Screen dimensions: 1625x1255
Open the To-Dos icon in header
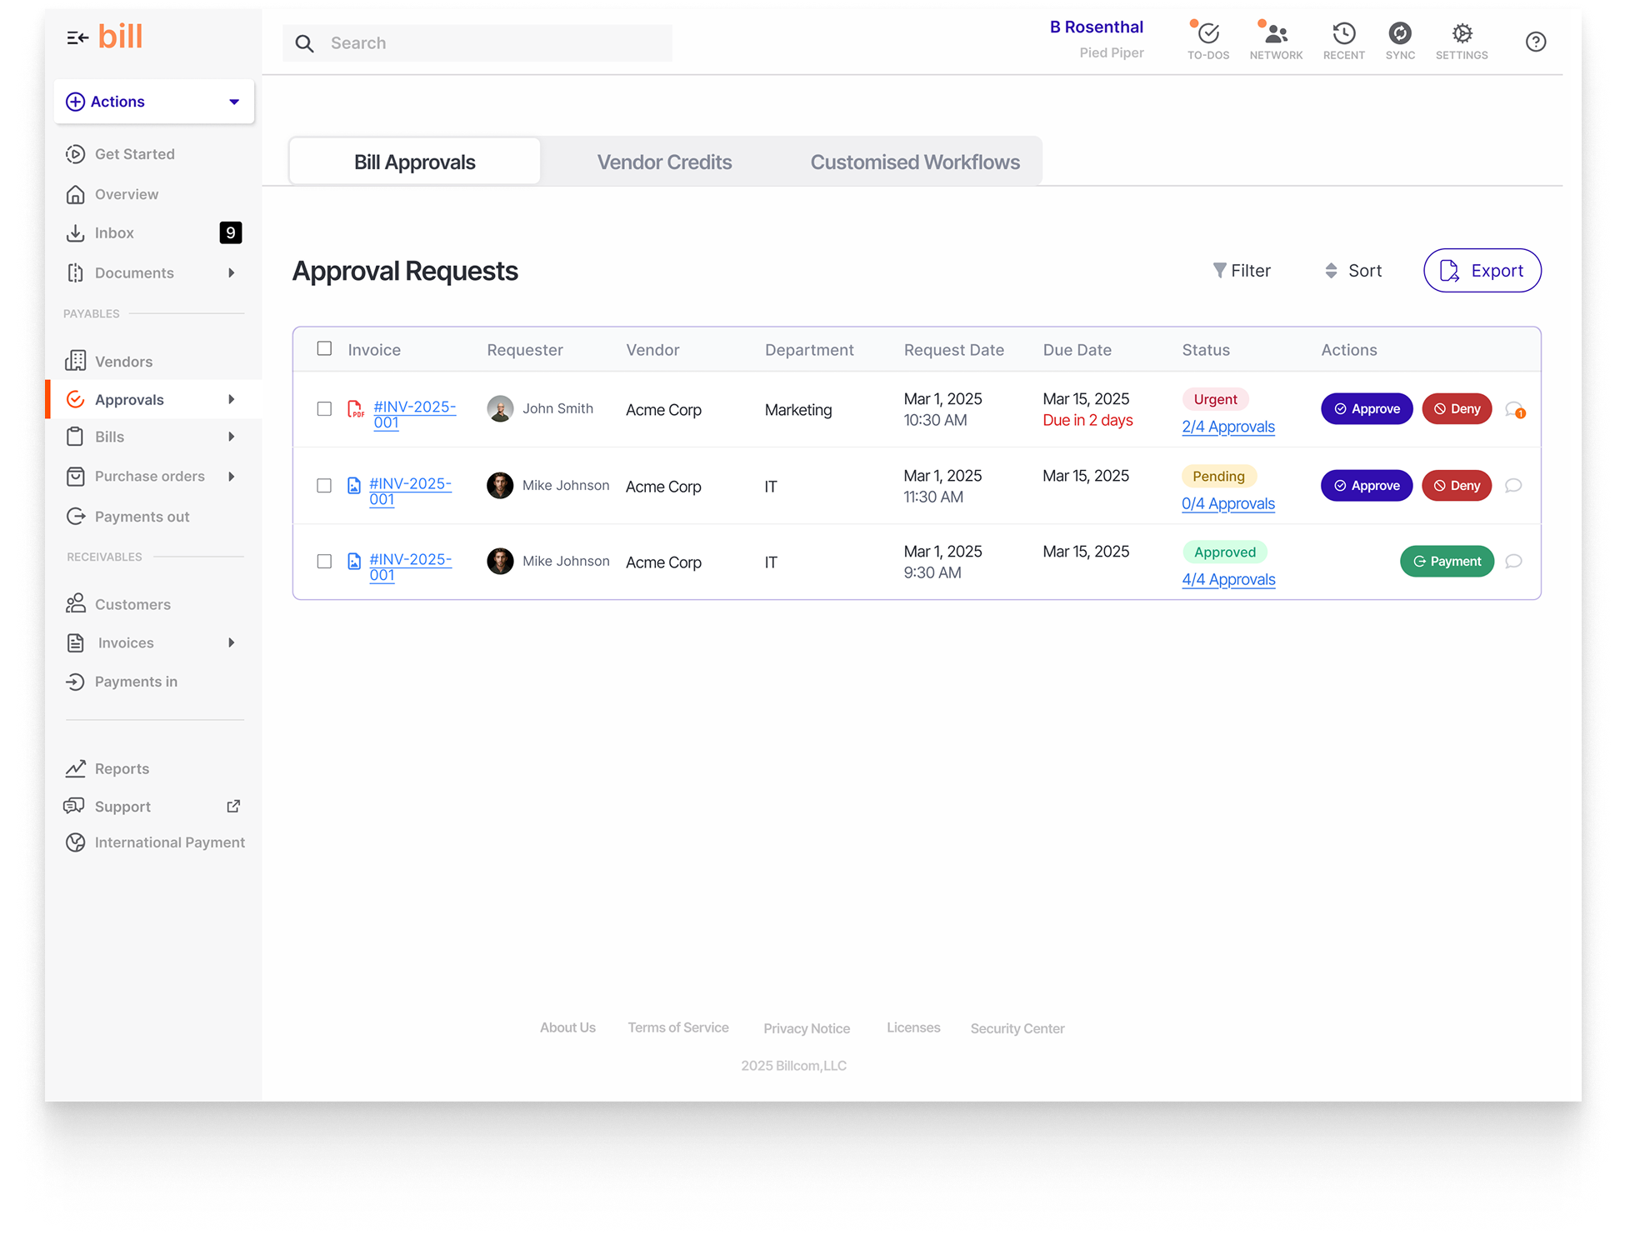point(1207,34)
